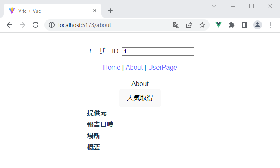Expand the tab search chevron
Image resolution: width=280 pixels, height=168 pixels.
point(214,6)
